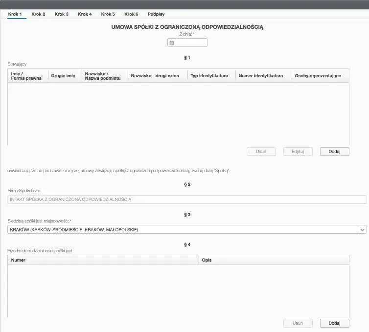Open the calendar picker icon for the contract date
Screen dimensions: 369x332
[x=172, y=43]
